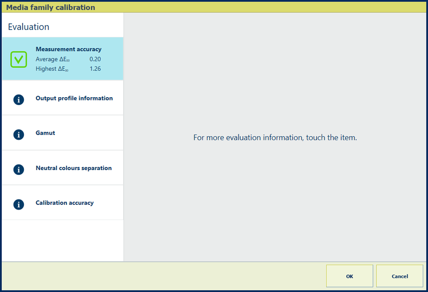
Task: Select the Measurement accuracy title text
Action: (x=68, y=49)
